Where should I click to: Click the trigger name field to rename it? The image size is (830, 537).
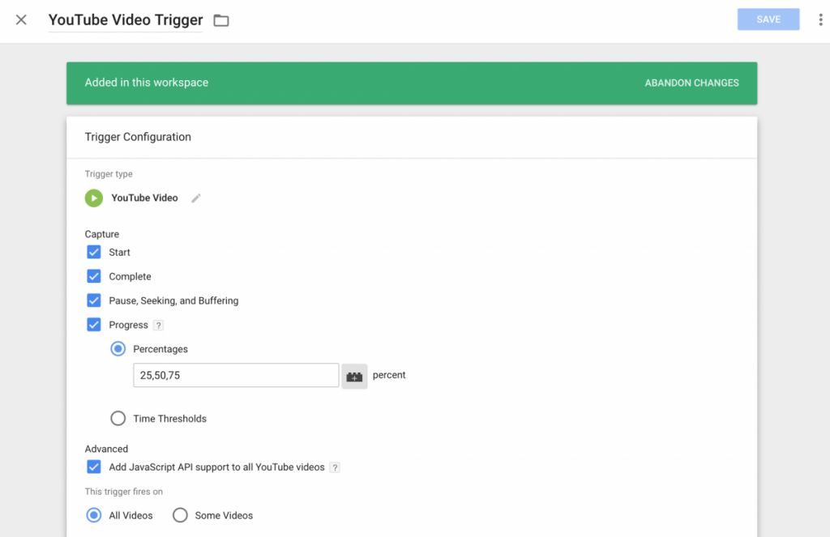pyautogui.click(x=125, y=19)
